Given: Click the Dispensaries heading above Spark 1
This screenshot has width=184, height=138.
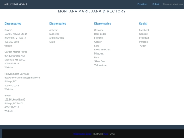Looking at the screenshot, I should click(13, 24).
